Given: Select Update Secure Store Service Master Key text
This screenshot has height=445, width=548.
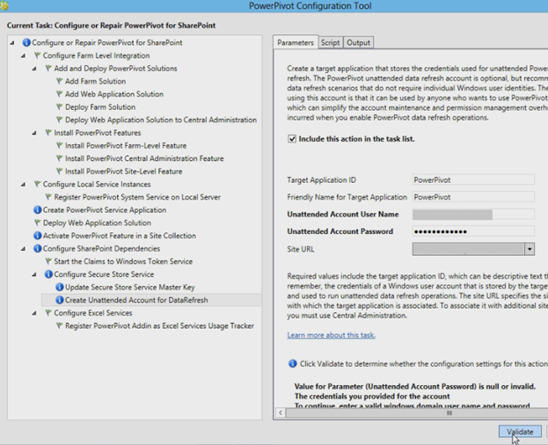Looking at the screenshot, I should pyautogui.click(x=130, y=287).
